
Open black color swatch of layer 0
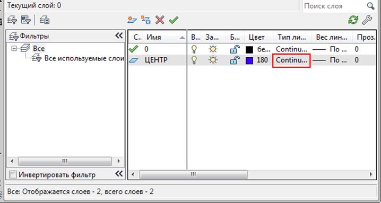pyautogui.click(x=249, y=50)
